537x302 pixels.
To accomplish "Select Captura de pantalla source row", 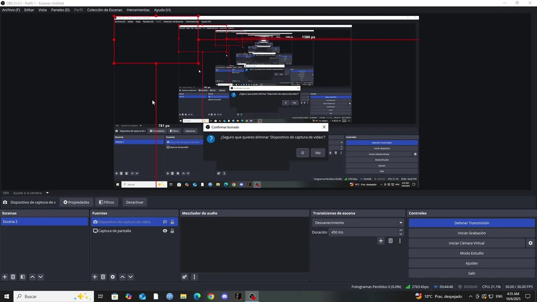I will click(134, 231).
